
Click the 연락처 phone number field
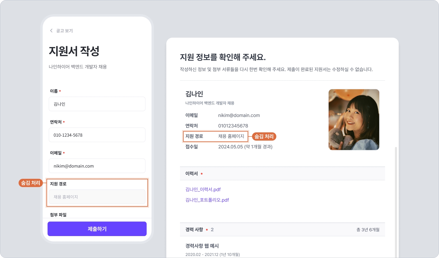(97, 135)
